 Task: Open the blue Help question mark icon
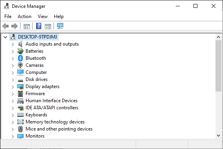coord(39,26)
